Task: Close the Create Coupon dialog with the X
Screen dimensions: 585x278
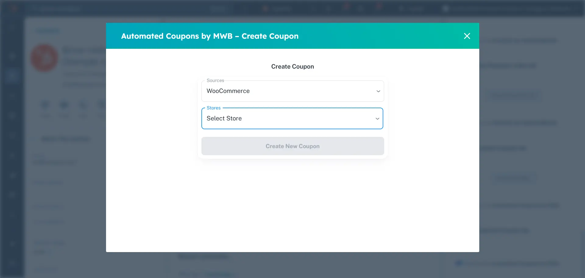Action: tap(467, 36)
